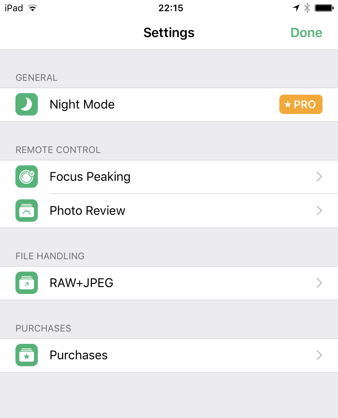Image resolution: width=338 pixels, height=418 pixels.
Task: Tap the RAW+JPEG file handling icon
Action: click(27, 283)
